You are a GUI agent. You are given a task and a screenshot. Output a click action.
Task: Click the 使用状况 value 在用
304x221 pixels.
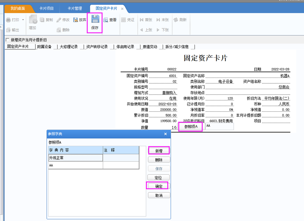click(173, 98)
